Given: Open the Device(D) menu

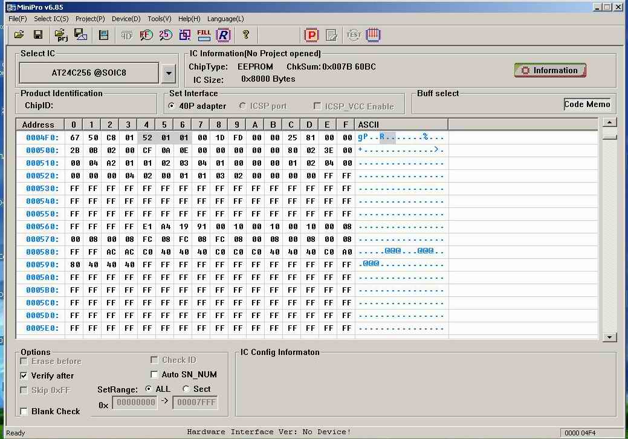Looking at the screenshot, I should (x=126, y=19).
